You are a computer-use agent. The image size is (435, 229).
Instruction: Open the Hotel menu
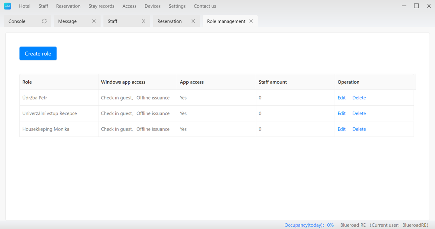point(25,6)
